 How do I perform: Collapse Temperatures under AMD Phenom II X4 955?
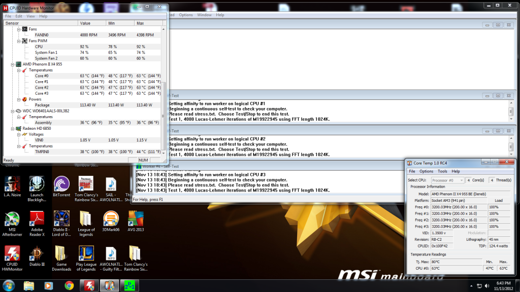pyautogui.click(x=19, y=70)
